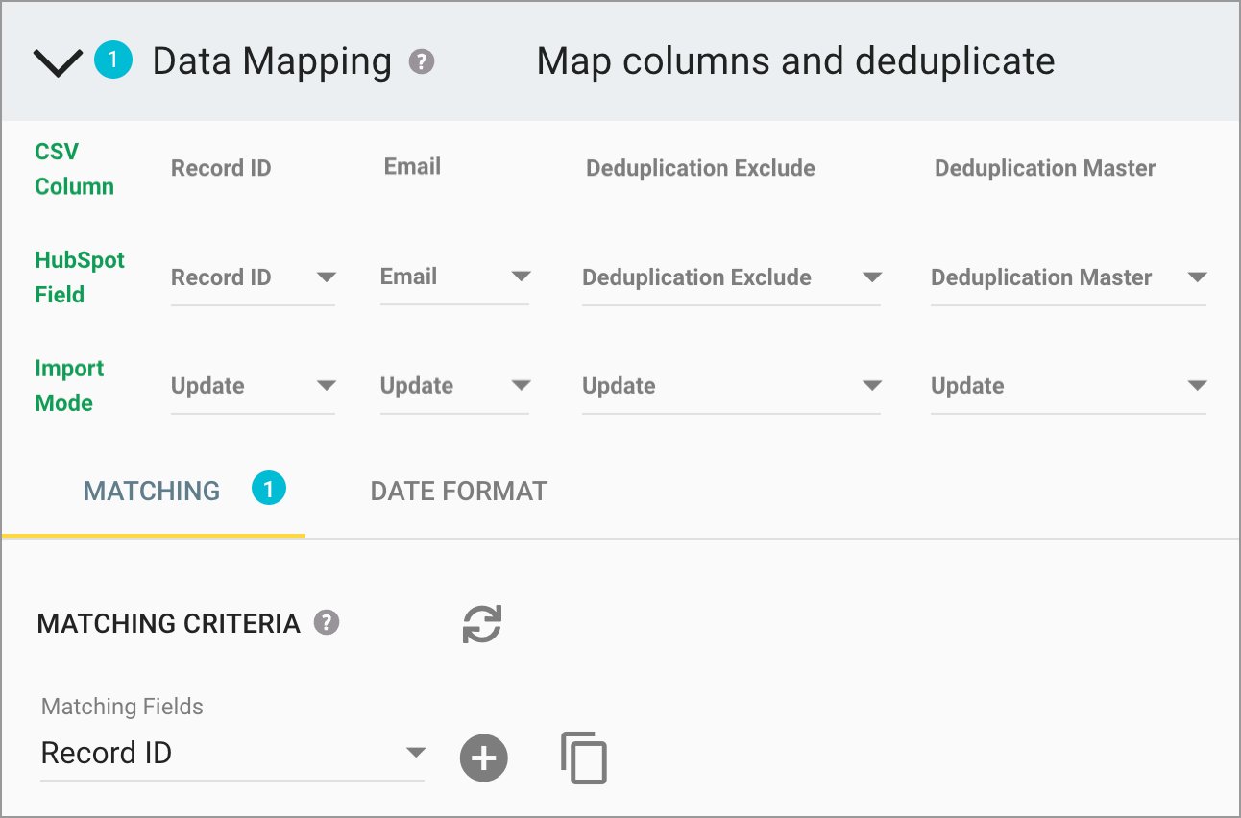The image size is (1241, 818).
Task: Collapse the Data Mapping section chevron
Action: (57, 60)
